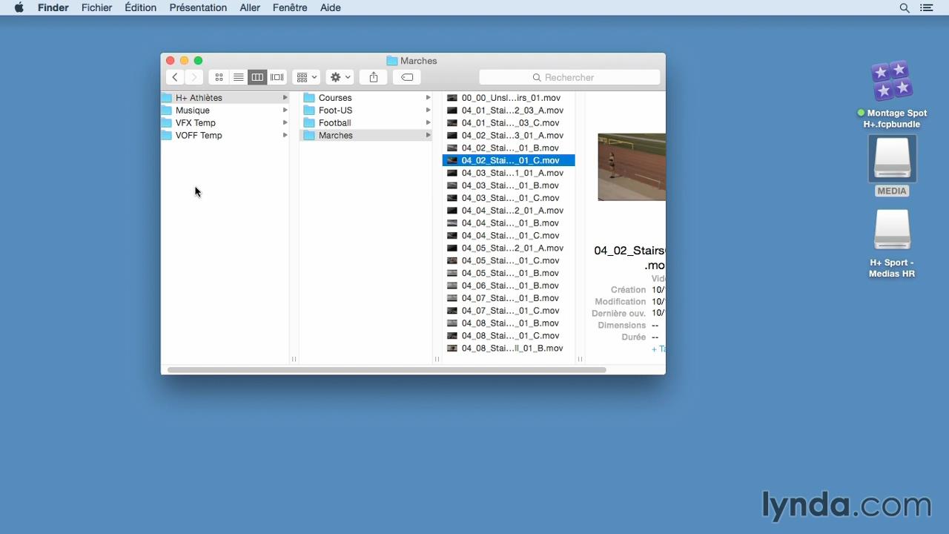Viewport: 949px width, 534px height.
Task: Select file 00_00_Unsl…irs_01.mov
Action: pyautogui.click(x=509, y=98)
